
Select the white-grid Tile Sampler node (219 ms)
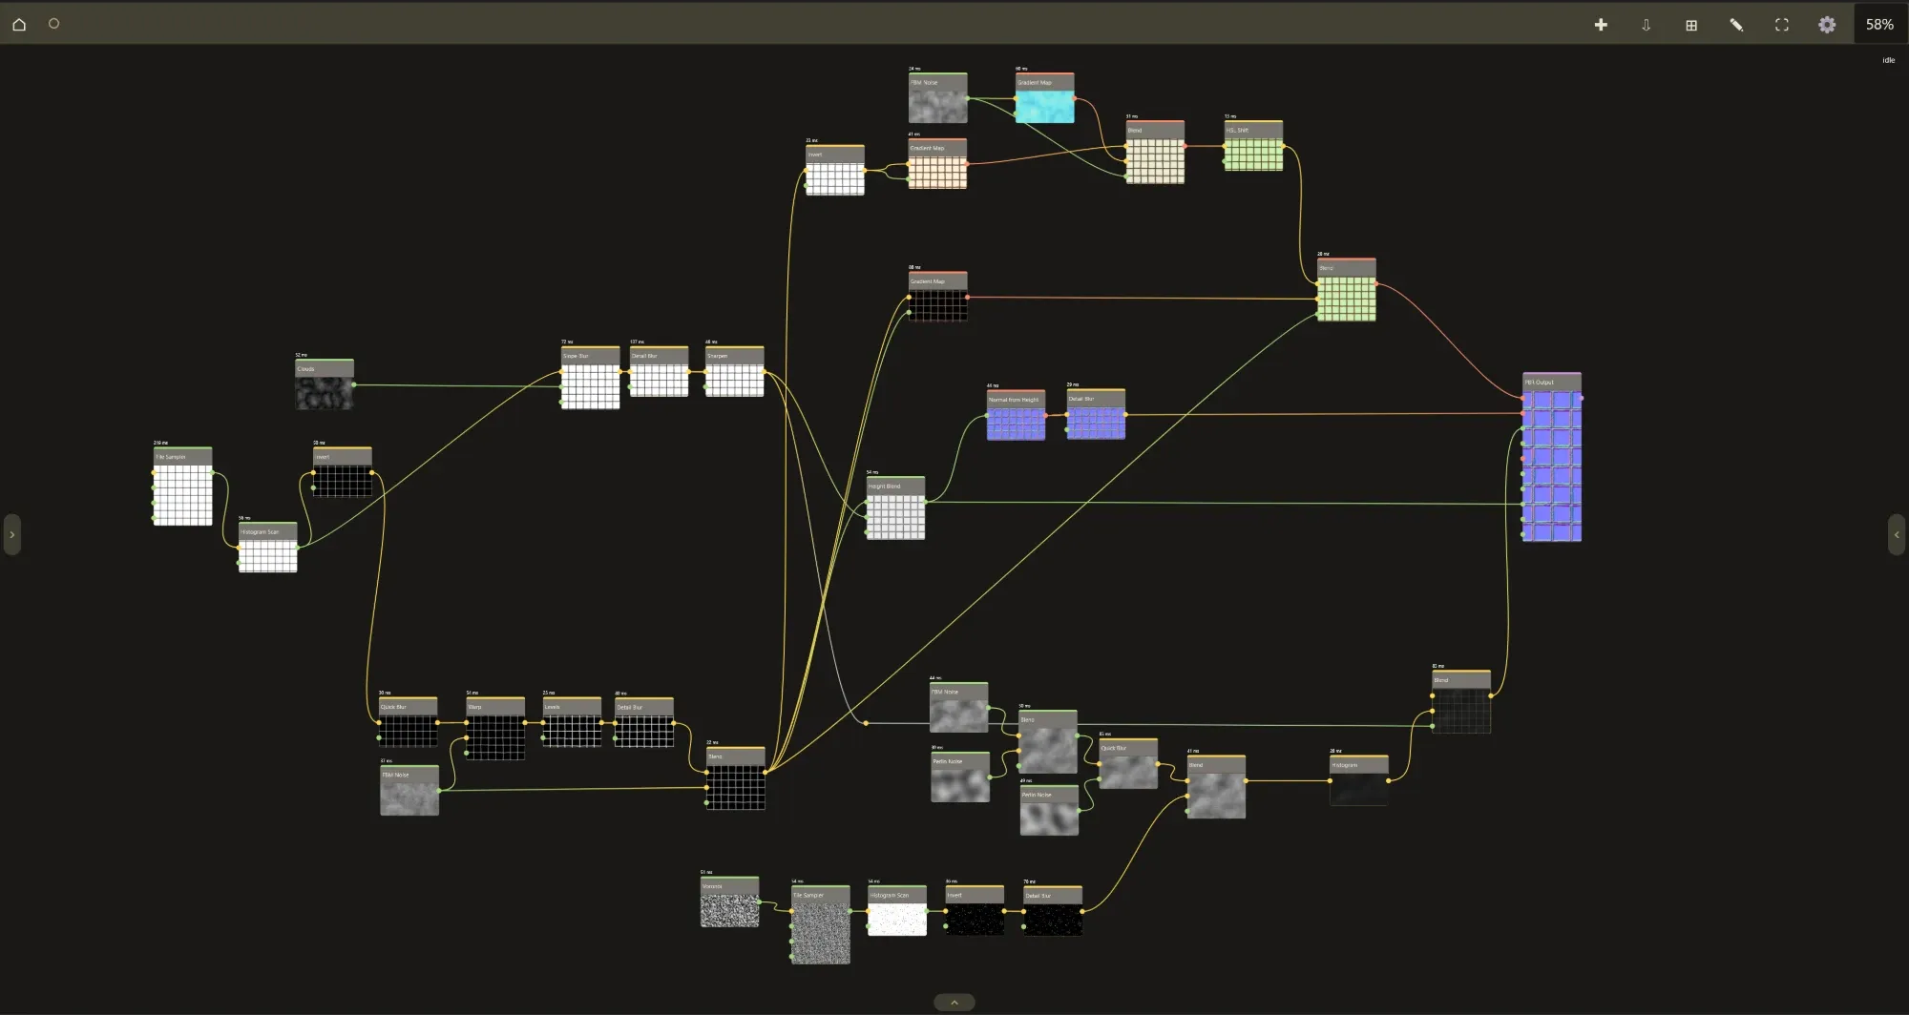click(182, 487)
